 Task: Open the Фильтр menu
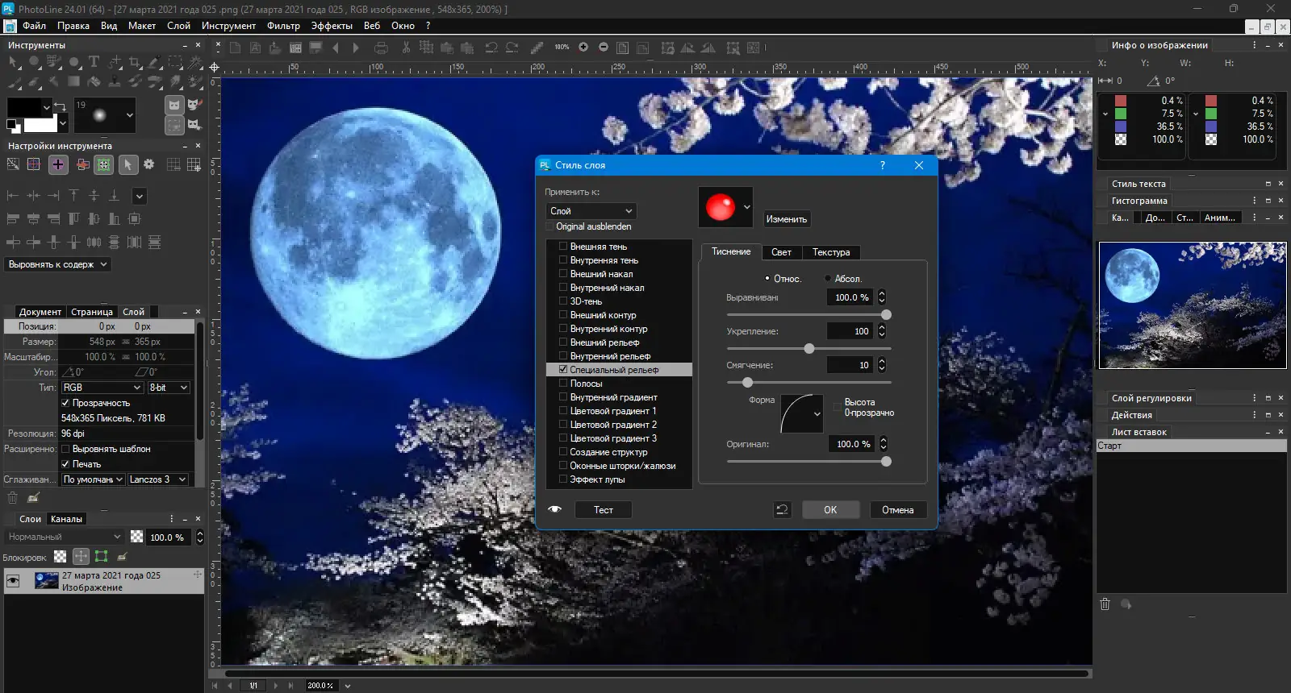click(283, 26)
